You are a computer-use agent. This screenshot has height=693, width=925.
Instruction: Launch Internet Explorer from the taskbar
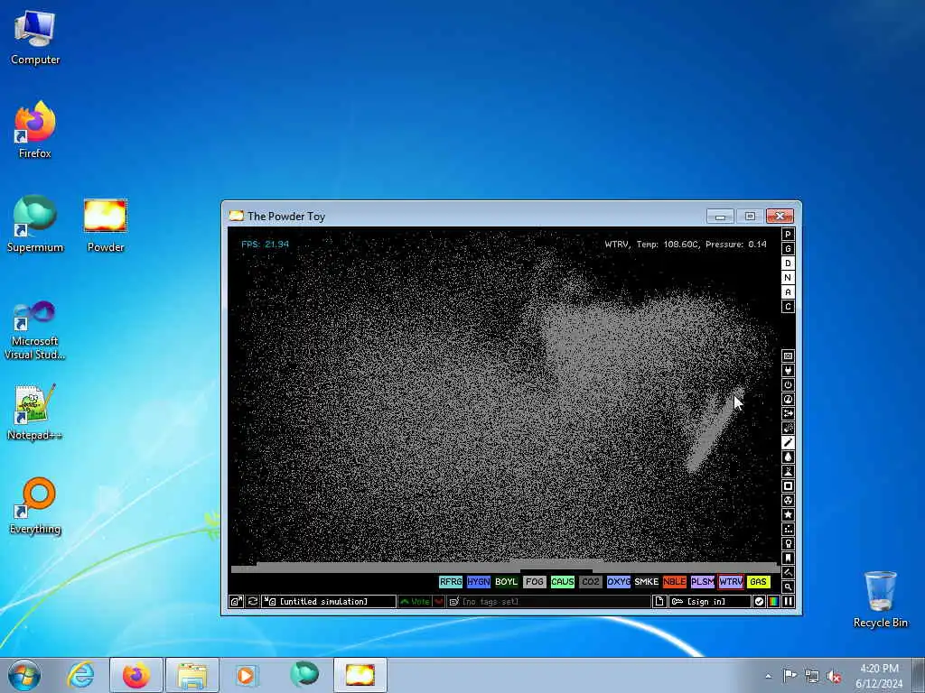pos(80,675)
